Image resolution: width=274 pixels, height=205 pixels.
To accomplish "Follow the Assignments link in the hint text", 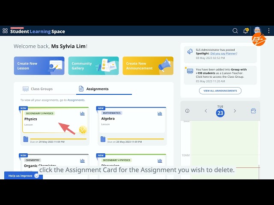I will click(x=76, y=100).
